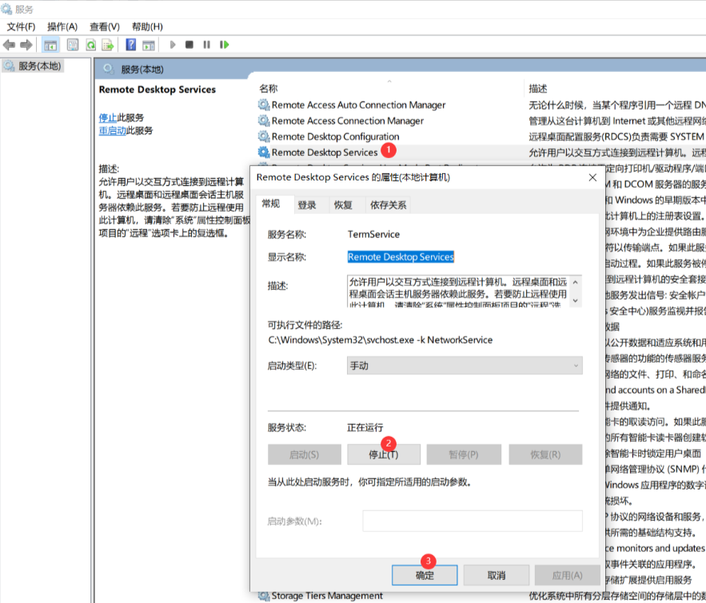
Task: Click the 重启动 service link
Action: pos(112,131)
